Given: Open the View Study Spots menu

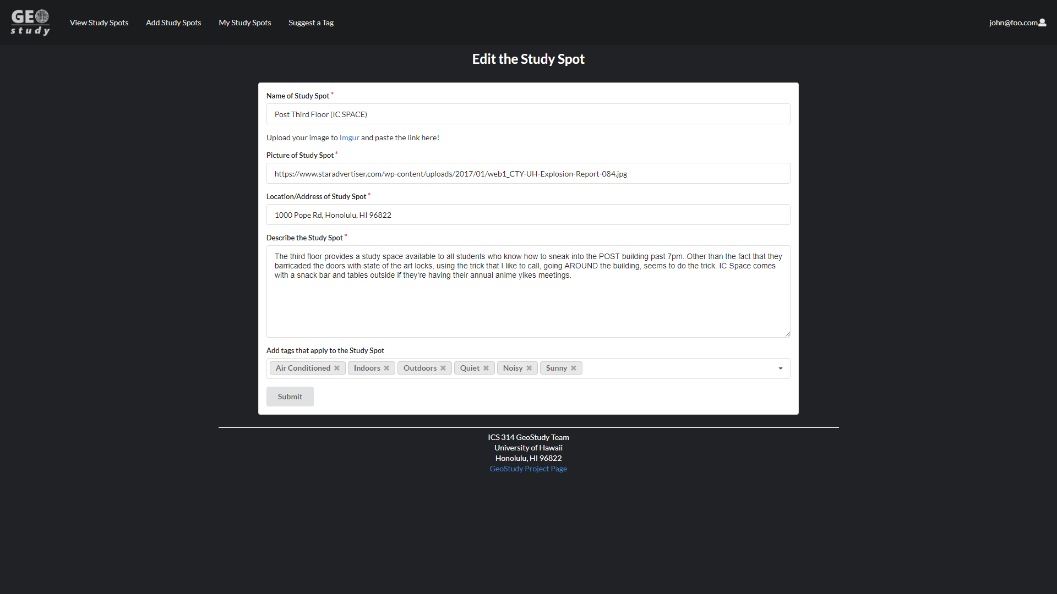Looking at the screenshot, I should [x=99, y=22].
